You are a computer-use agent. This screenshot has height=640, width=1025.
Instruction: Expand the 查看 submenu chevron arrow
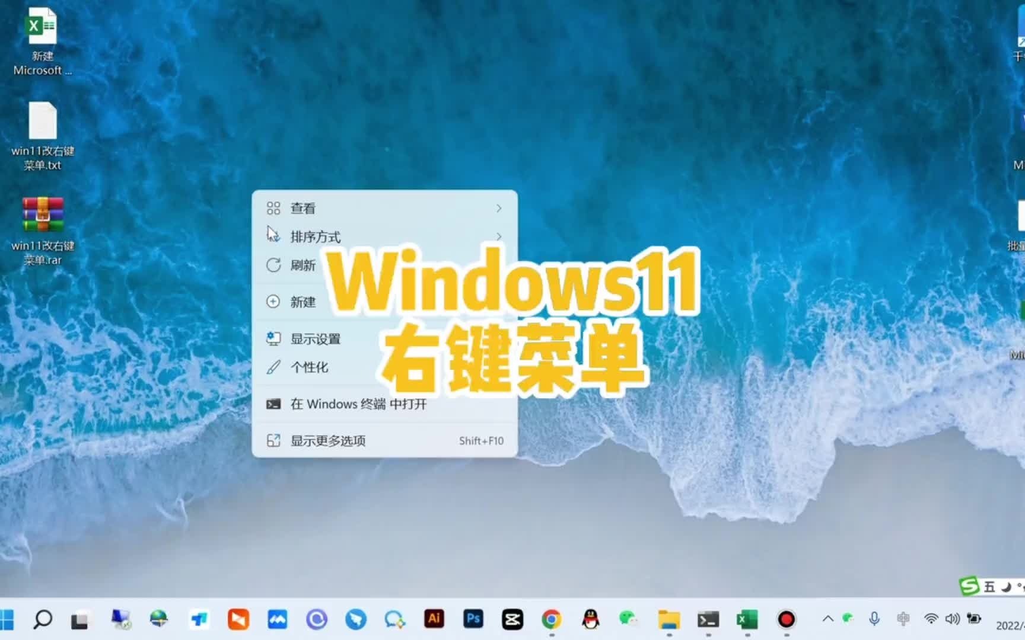[x=499, y=208]
